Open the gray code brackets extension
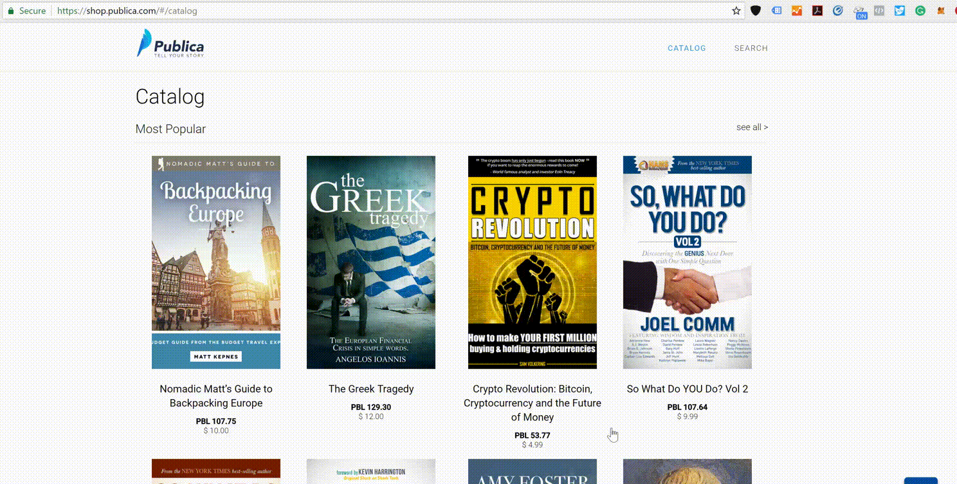The width and height of the screenshot is (957, 484). tap(879, 11)
